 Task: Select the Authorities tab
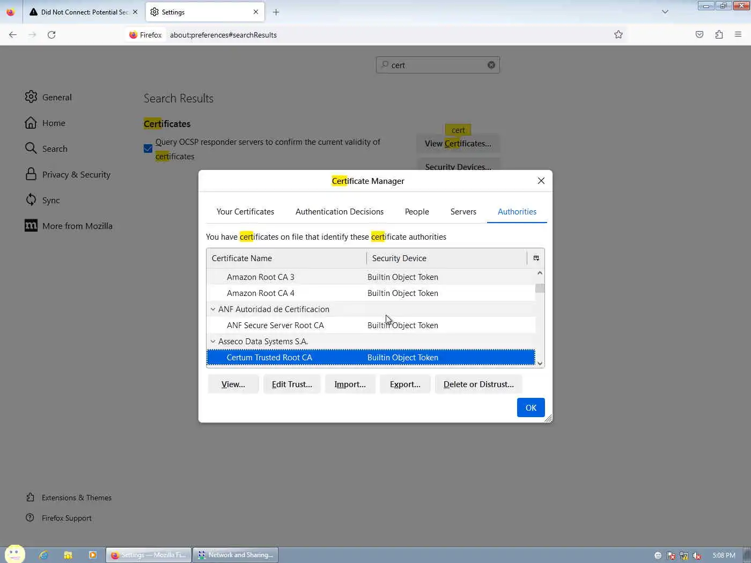(517, 212)
